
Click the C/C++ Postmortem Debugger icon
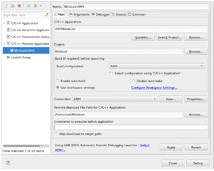click(8, 37)
